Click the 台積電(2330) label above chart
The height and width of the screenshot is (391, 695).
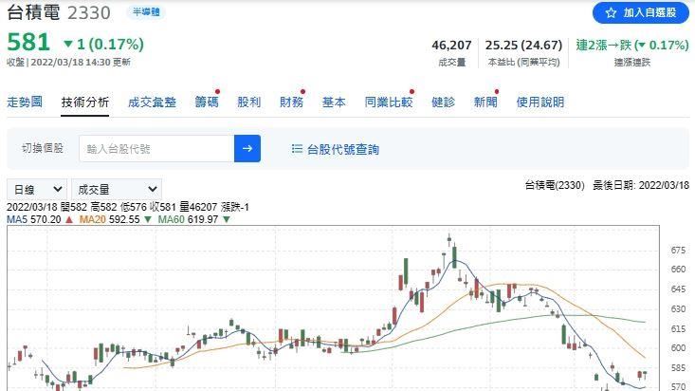click(555, 185)
